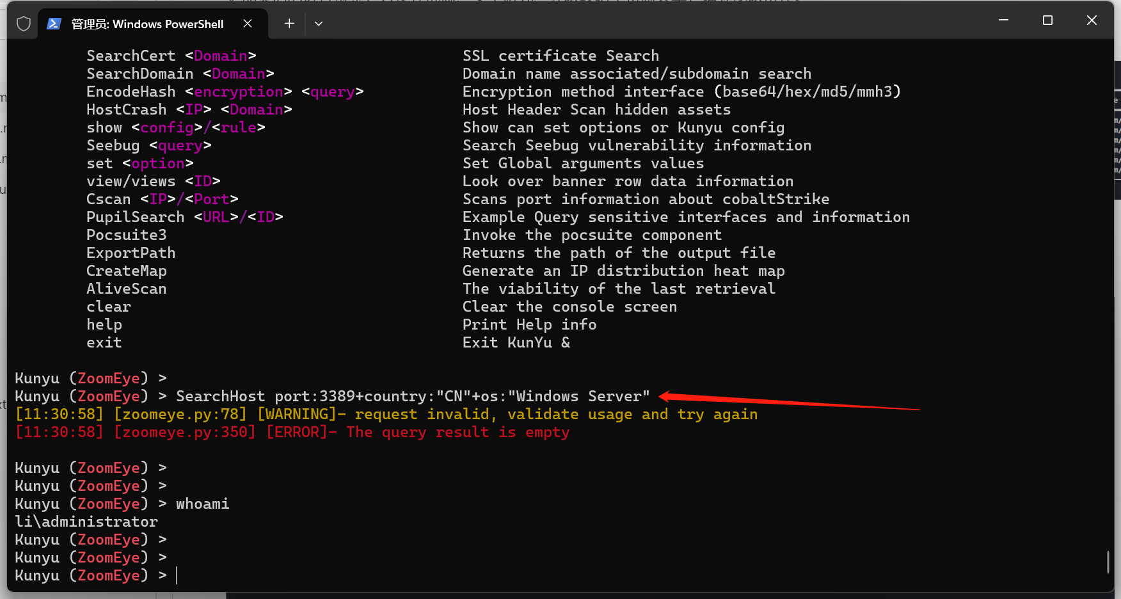Click 'Clear the console screen' text

click(569, 307)
